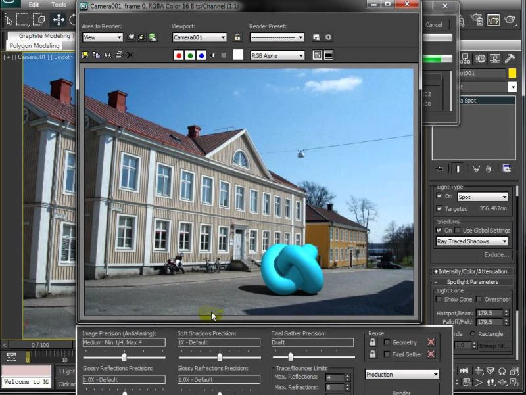Click the Print Image icon

point(118,55)
